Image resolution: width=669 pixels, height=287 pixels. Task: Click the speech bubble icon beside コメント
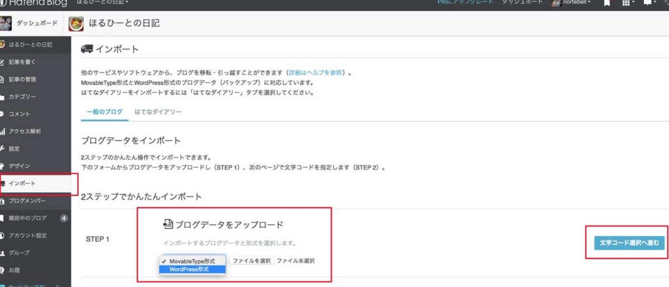click(x=2, y=114)
